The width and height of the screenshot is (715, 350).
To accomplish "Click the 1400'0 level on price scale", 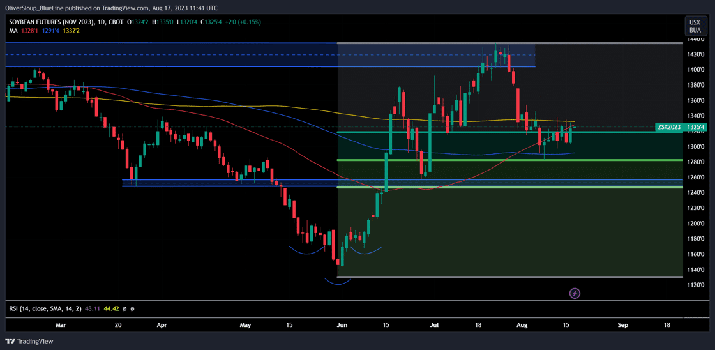I will 695,70.
